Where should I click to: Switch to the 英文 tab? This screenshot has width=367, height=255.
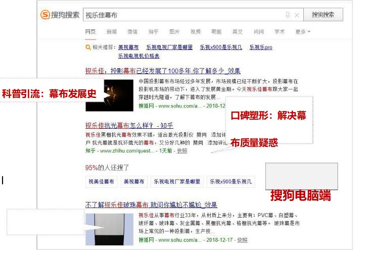click(x=237, y=31)
